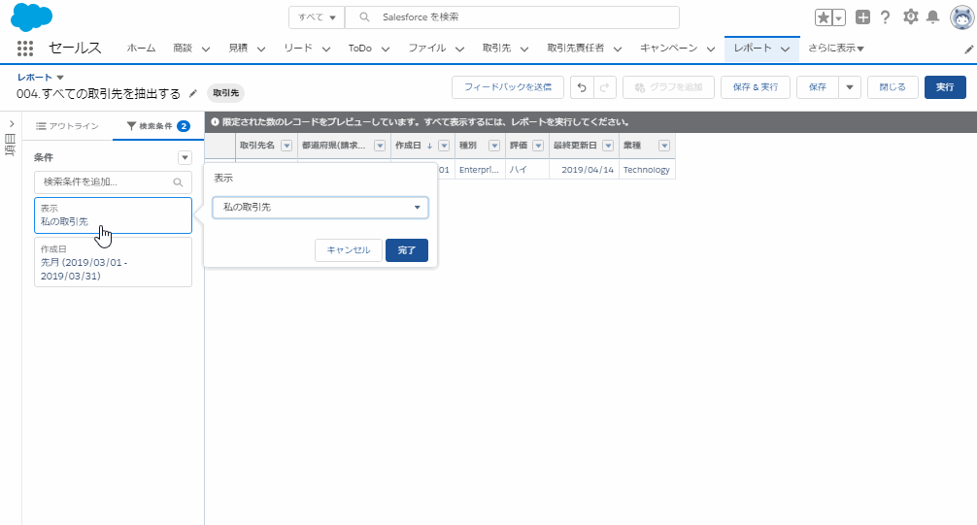Open the favorites list dropdown arrow
Screen dimensions: 977x525
839,17
